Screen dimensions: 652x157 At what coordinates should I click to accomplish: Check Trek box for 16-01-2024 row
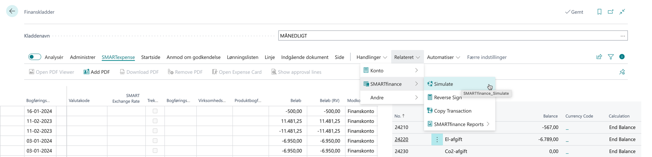pos(155,111)
